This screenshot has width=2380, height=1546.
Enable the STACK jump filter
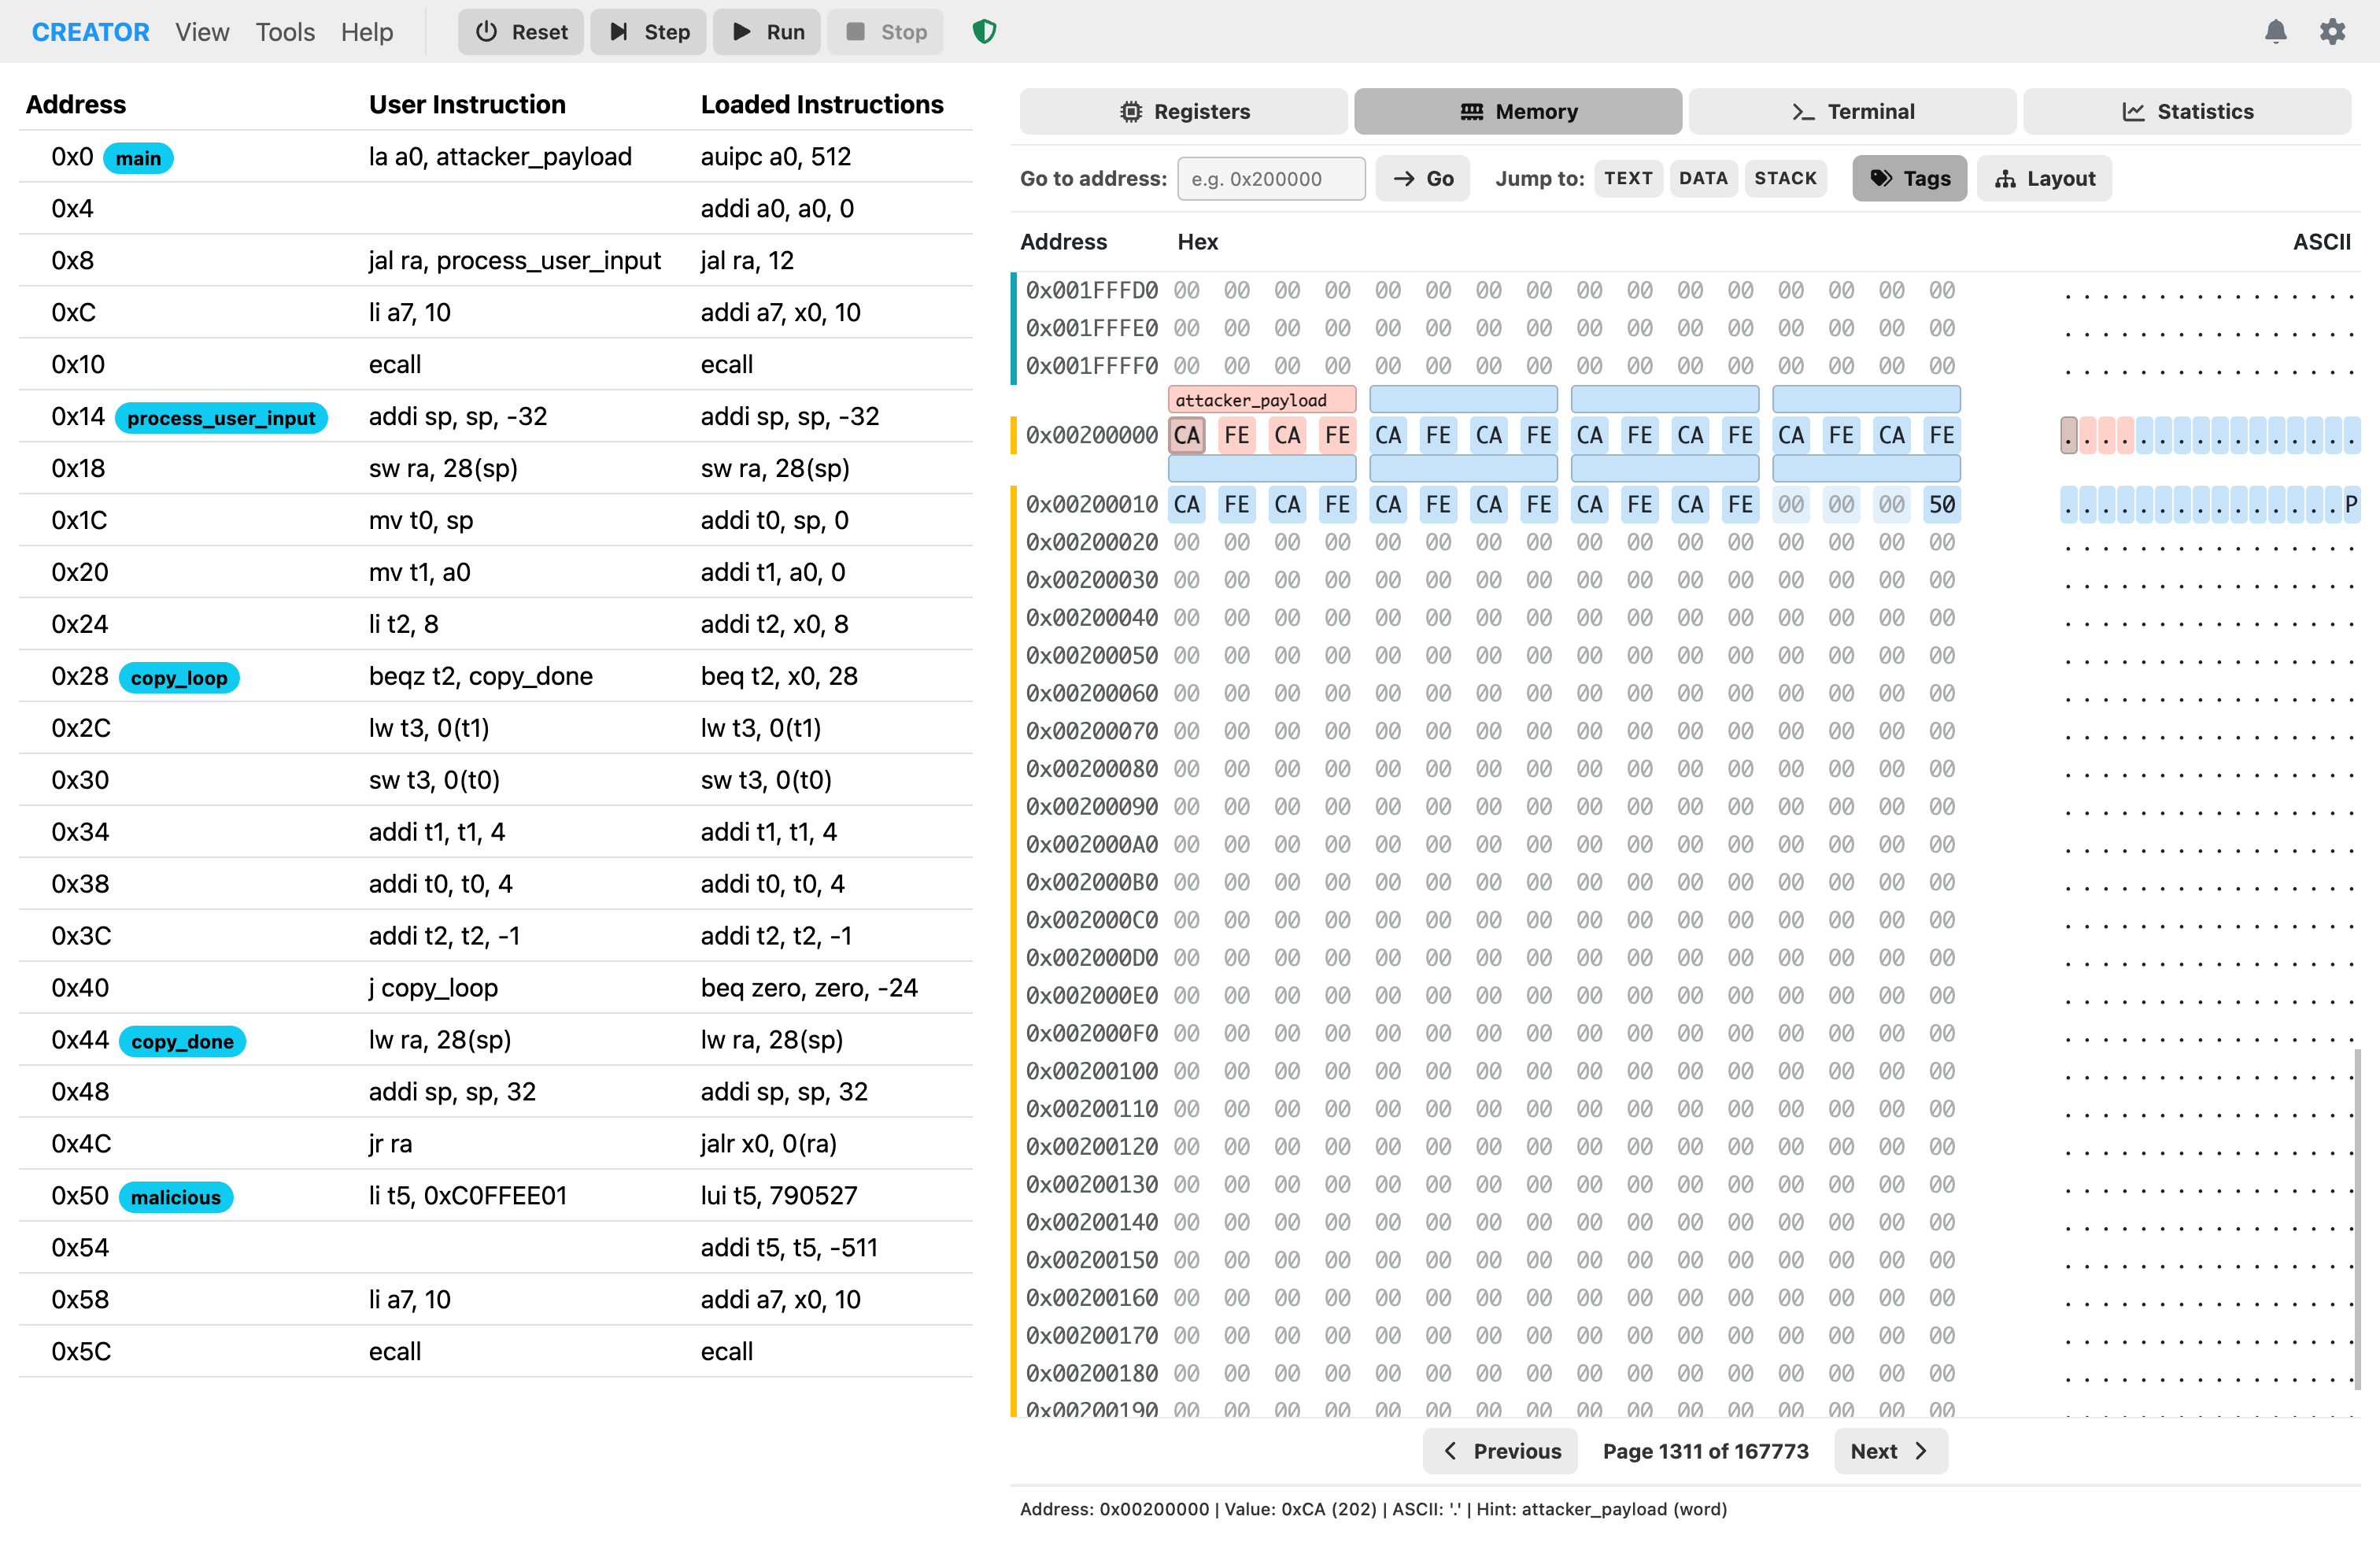click(1786, 178)
